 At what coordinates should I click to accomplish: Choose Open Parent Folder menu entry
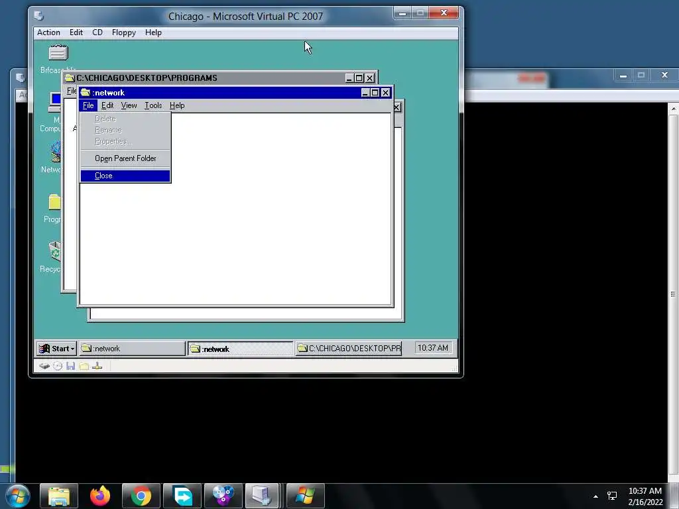pos(125,158)
